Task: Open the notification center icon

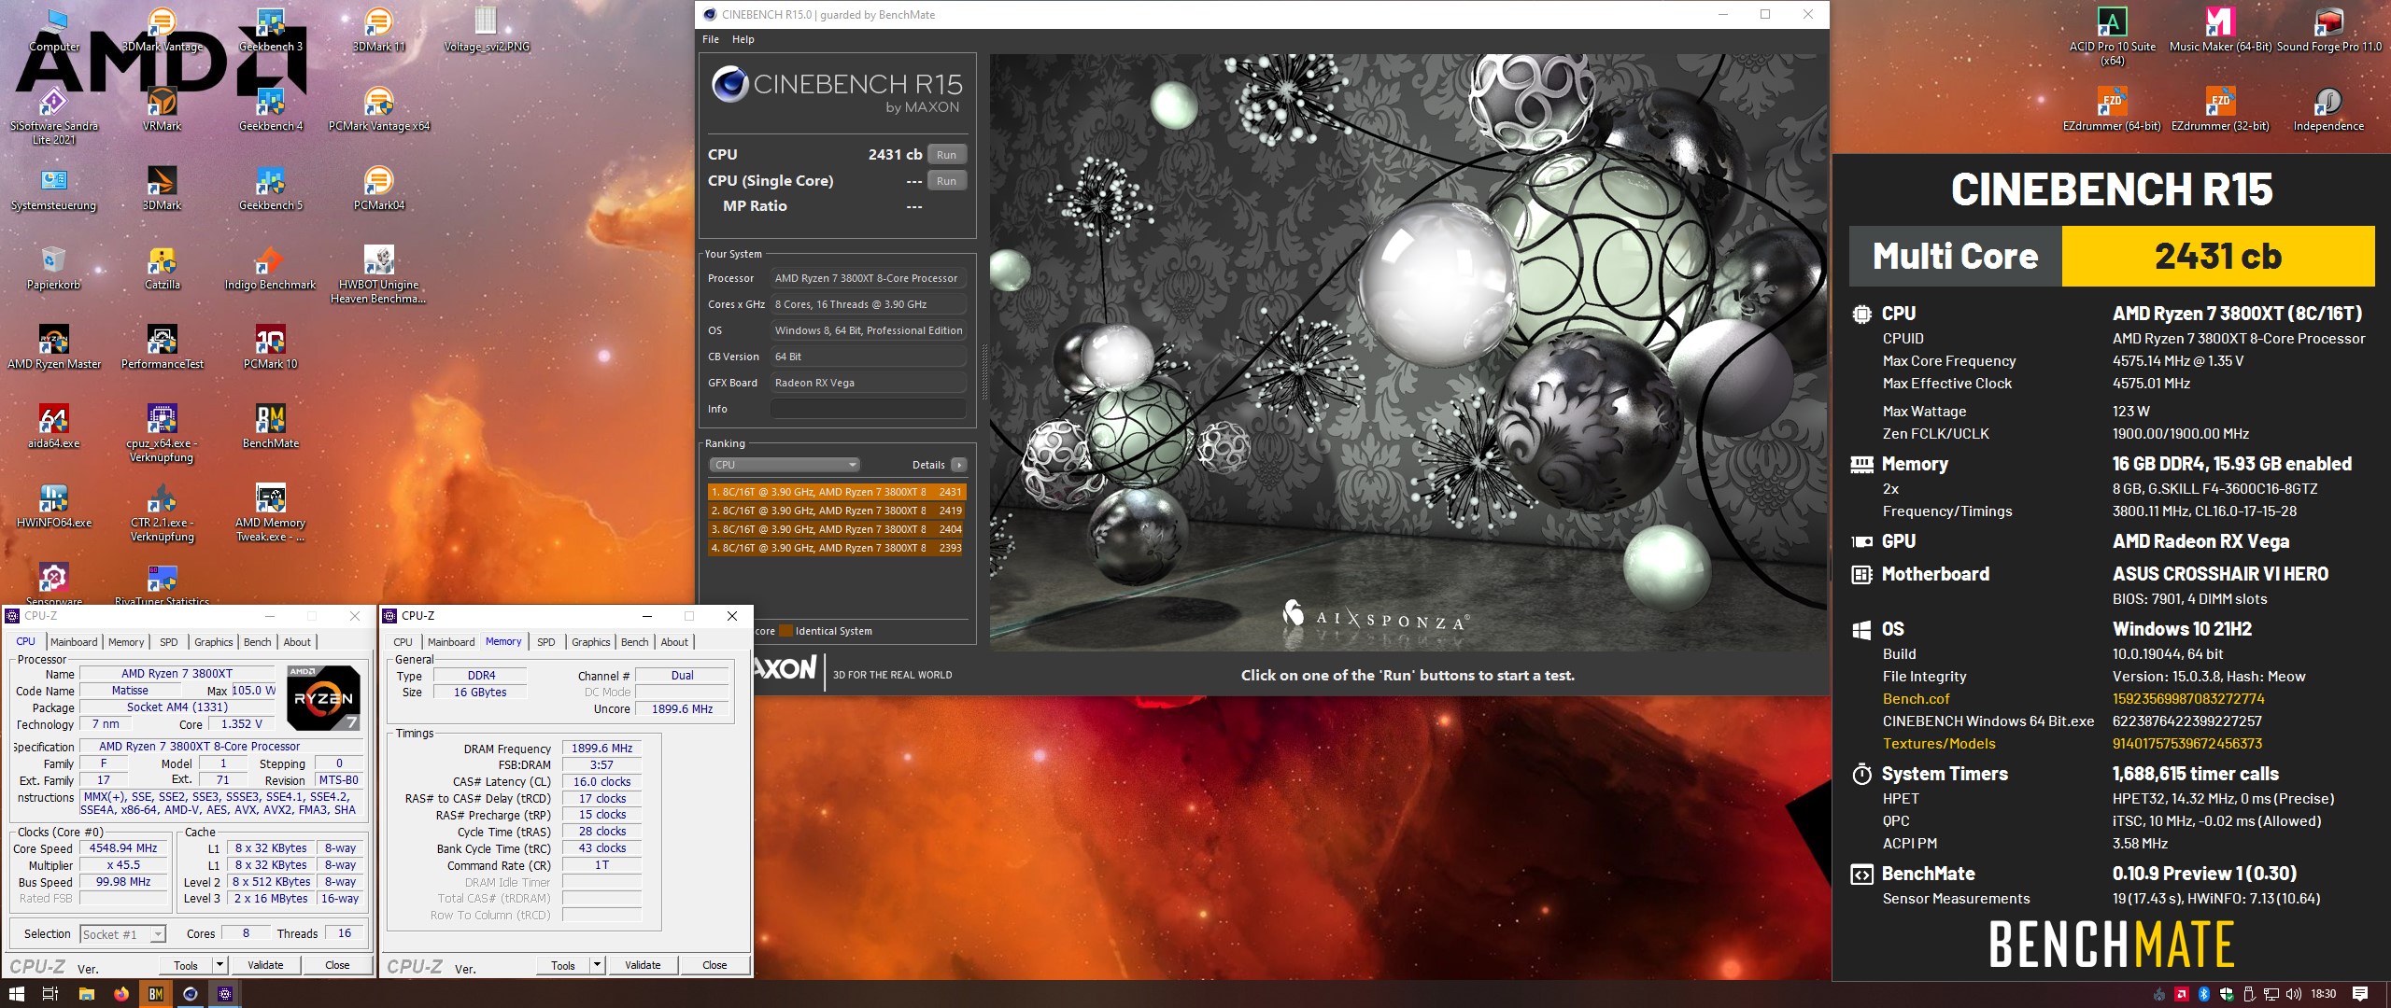Action: click(2360, 994)
